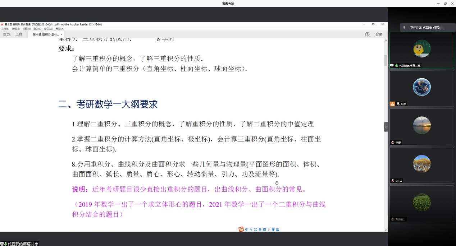This screenshot has height=246, width=456.
Task: Click the 登录 sign-in button
Action: (379, 34)
